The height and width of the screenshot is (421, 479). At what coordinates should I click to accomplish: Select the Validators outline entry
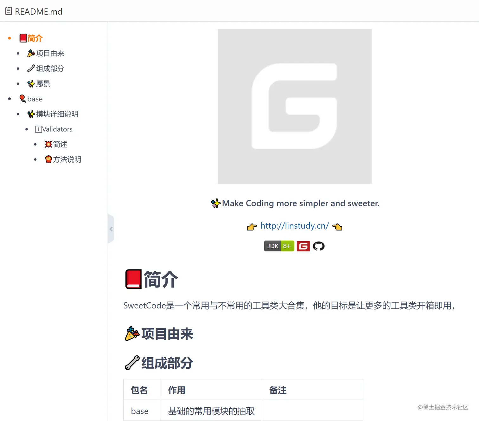[x=54, y=129]
